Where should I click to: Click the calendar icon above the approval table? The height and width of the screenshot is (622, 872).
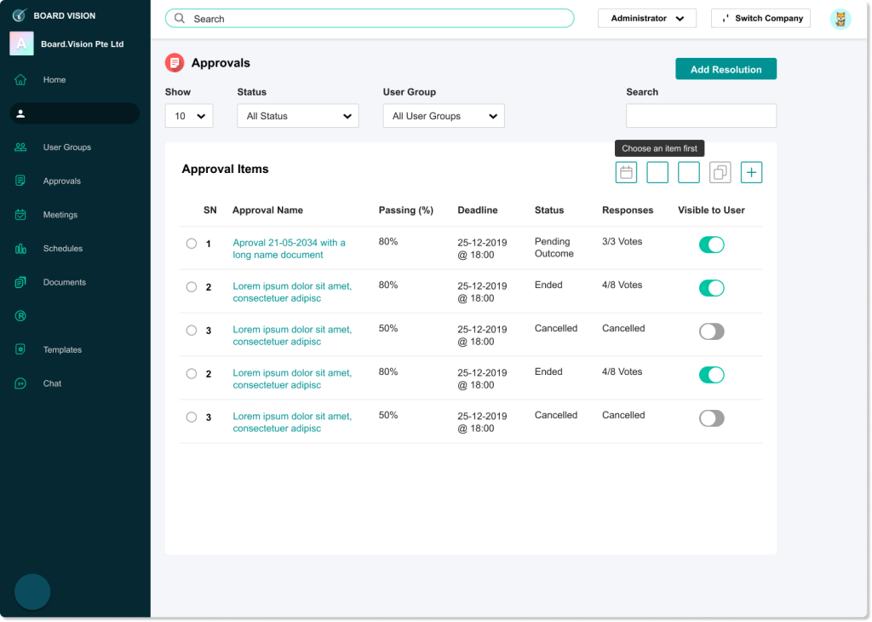[626, 173]
